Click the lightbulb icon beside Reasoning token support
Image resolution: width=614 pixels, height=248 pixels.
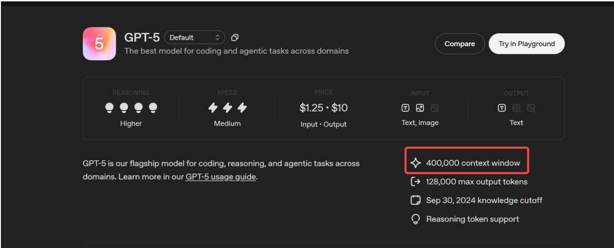(x=415, y=219)
